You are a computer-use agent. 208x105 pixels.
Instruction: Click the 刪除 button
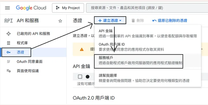coord(138,21)
